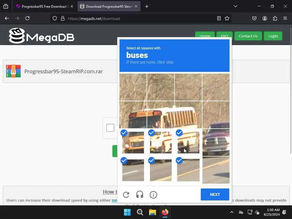This screenshot has height=219, width=292.
Task: Deselect the bus middle wheel tile
Action: pos(161,142)
